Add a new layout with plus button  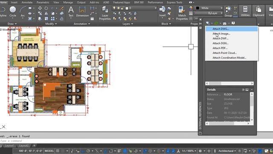pyautogui.click(x=34, y=145)
